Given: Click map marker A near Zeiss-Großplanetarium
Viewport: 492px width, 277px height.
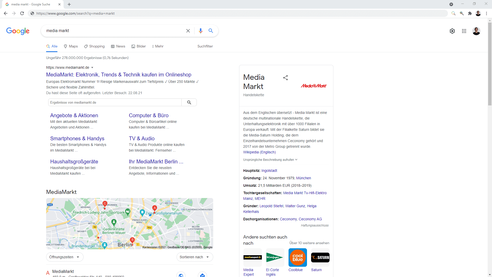Looking at the screenshot, I should [x=155, y=209].
